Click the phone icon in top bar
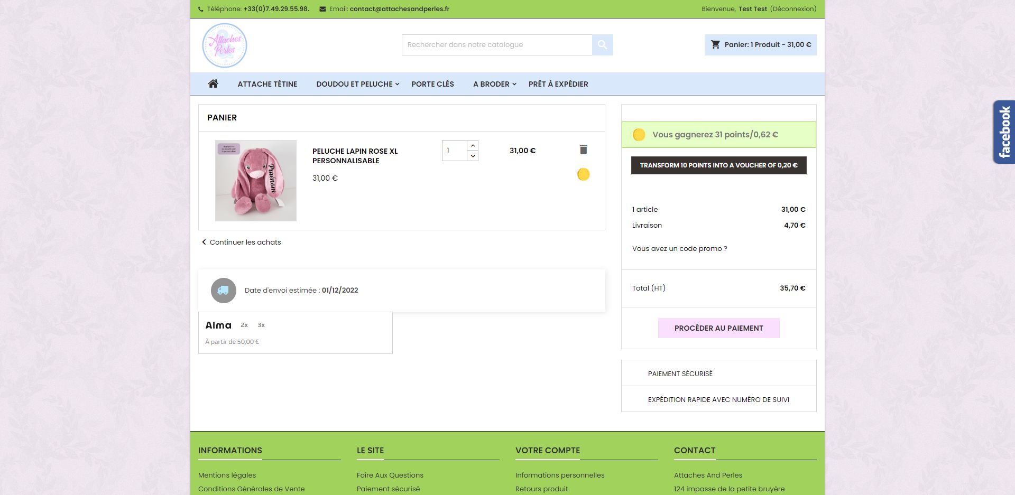Screen dimensions: 1015x495 click(200, 9)
